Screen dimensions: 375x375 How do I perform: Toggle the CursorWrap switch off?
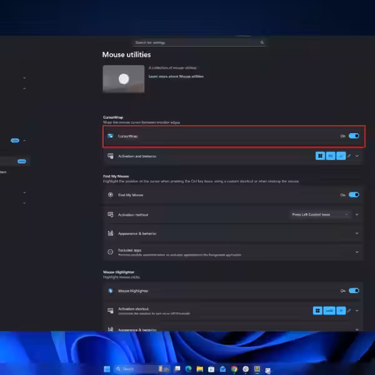354,136
